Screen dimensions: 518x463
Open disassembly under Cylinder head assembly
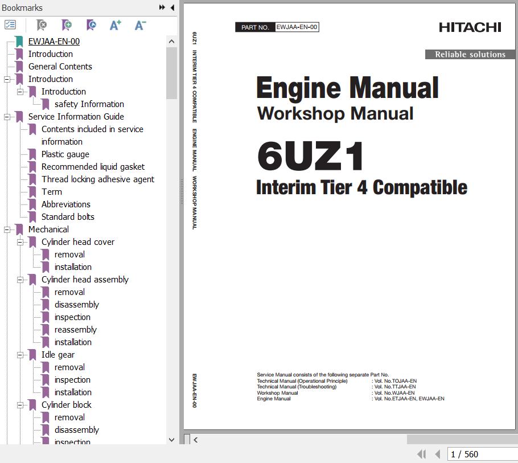[x=77, y=305]
